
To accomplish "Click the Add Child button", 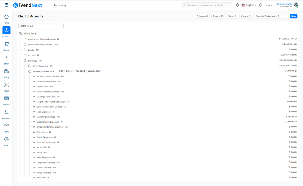I will tap(80, 71).
